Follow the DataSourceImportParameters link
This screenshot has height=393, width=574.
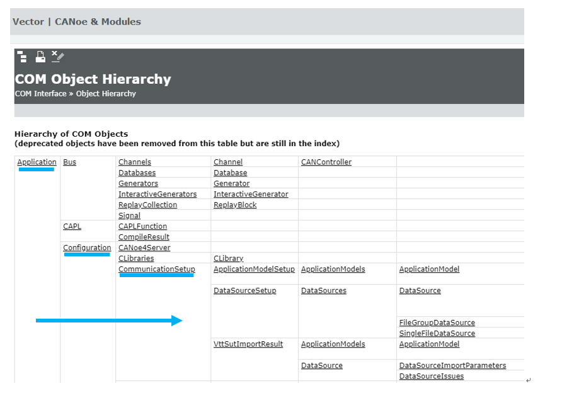click(x=452, y=365)
